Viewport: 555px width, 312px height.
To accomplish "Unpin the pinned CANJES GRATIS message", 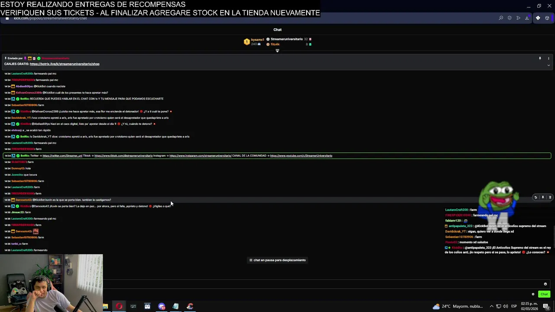I will 540,58.
